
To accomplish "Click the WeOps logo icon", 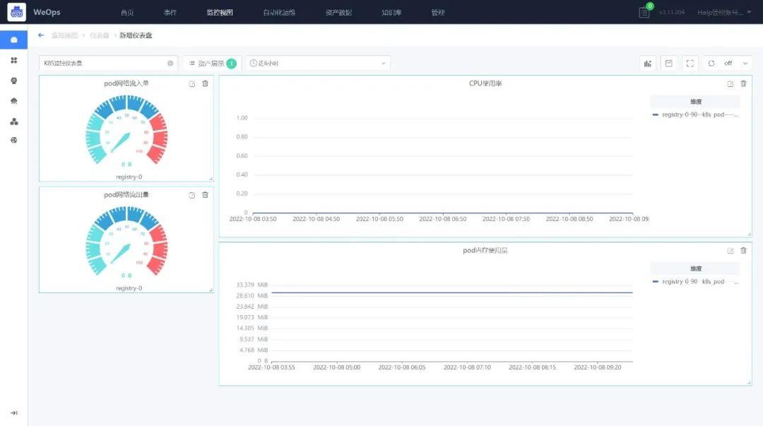I will click(16, 12).
